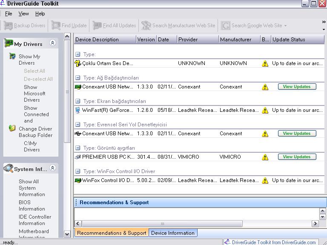
Task: Click the Show My Drivers icon
Action: tap(12, 56)
